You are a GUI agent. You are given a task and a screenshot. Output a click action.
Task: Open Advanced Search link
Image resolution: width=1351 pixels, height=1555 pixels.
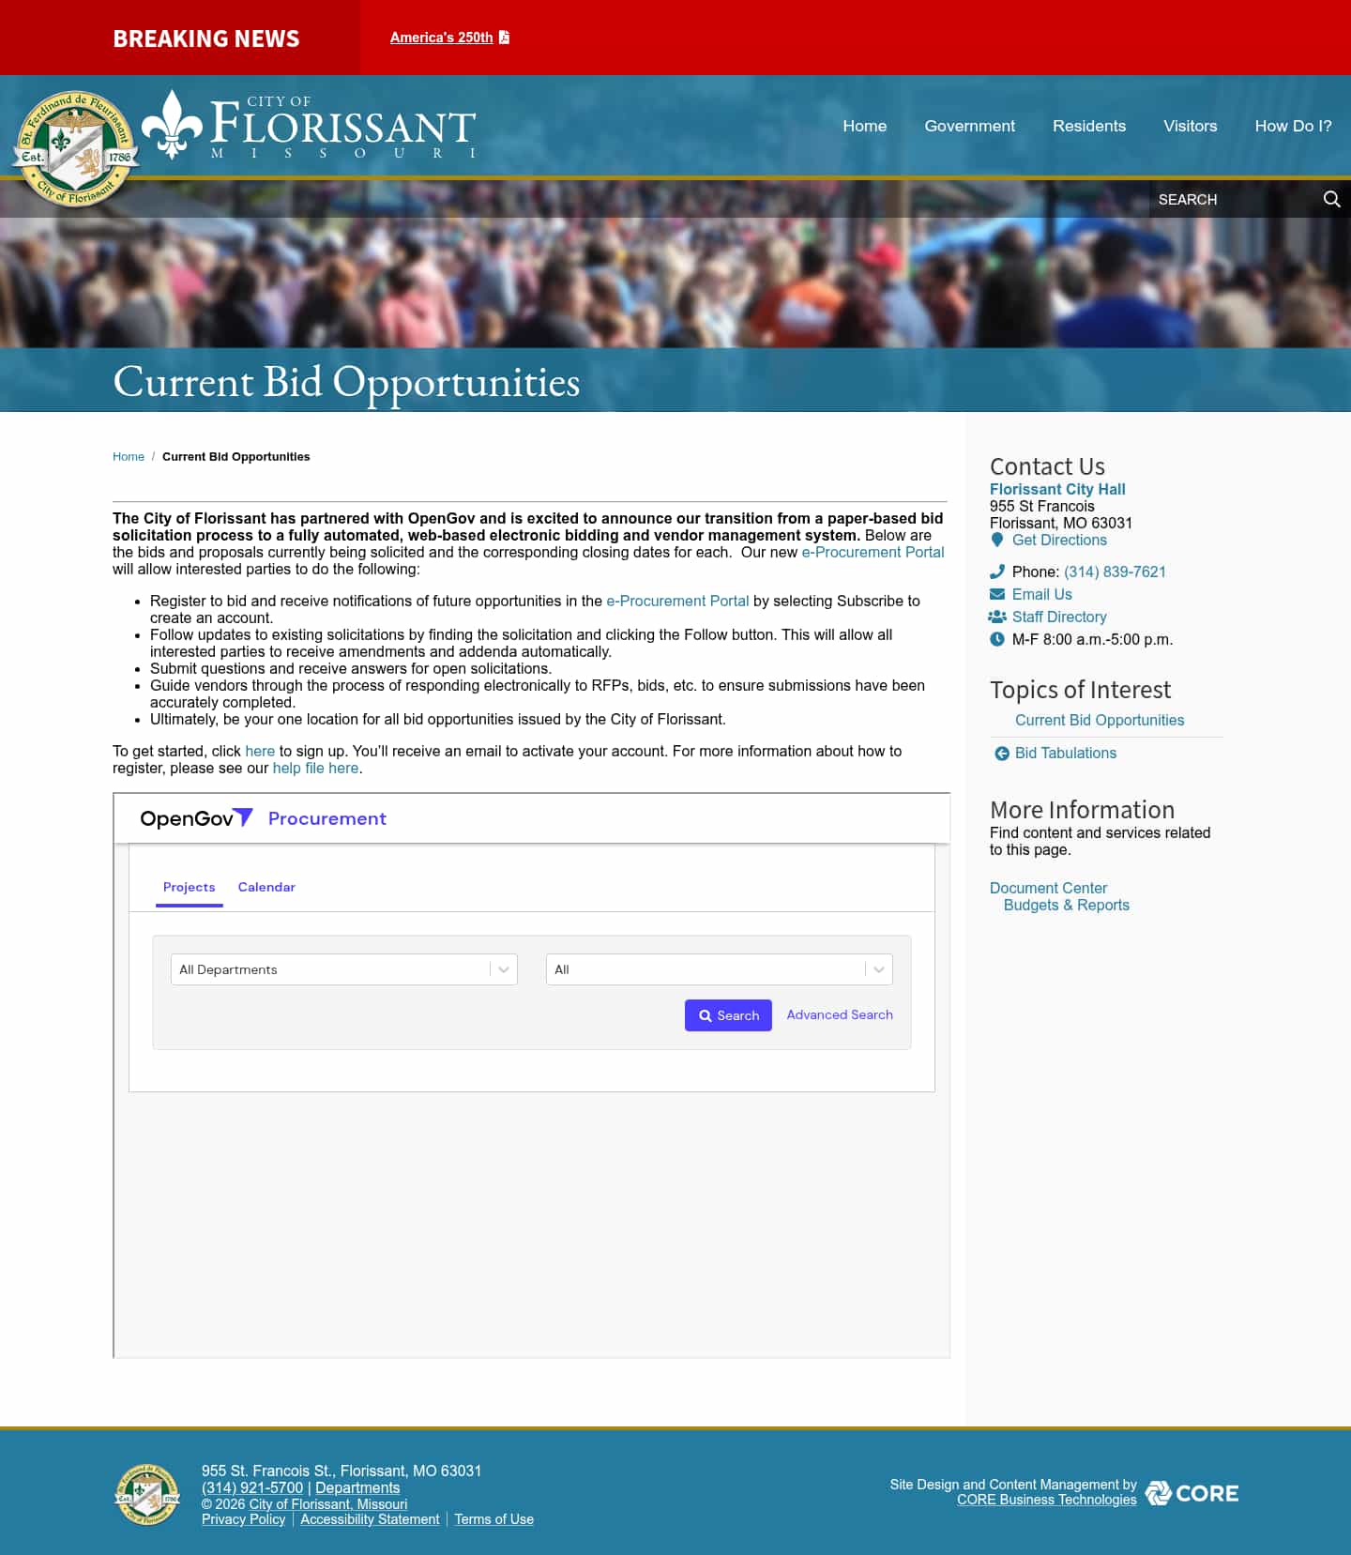coord(840,1014)
